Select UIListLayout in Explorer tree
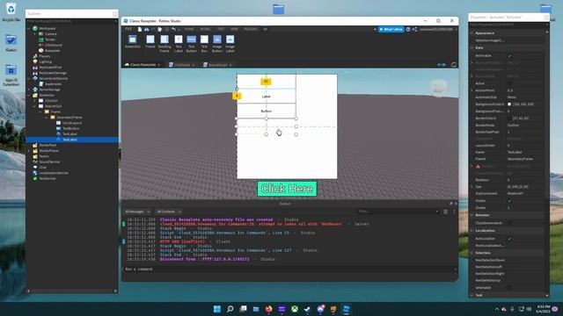The height and width of the screenshot is (316, 563). click(x=72, y=123)
